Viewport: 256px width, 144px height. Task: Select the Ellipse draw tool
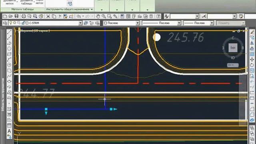[x=9, y=81]
